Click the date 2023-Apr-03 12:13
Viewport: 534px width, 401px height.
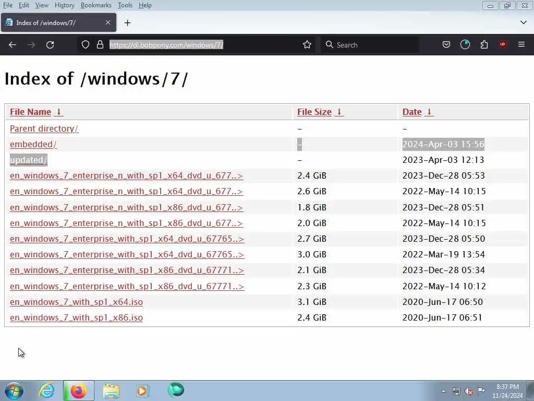443,160
